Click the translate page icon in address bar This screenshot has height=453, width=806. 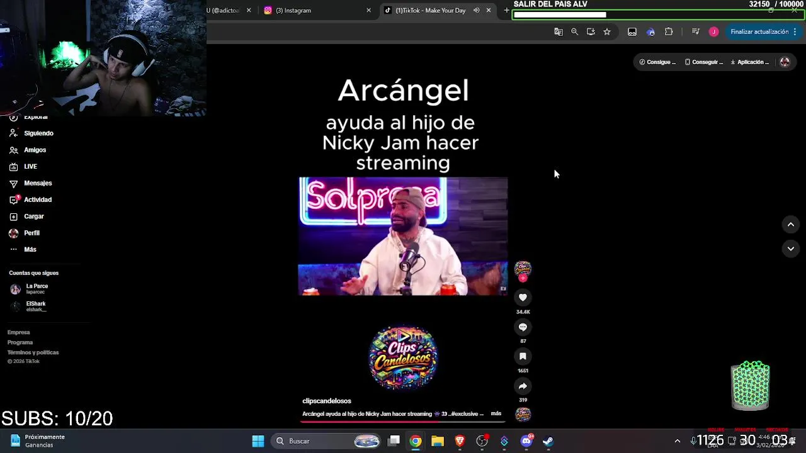click(x=558, y=31)
